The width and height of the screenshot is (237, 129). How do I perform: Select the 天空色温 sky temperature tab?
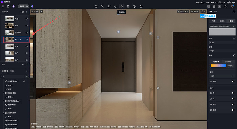tap(216, 62)
